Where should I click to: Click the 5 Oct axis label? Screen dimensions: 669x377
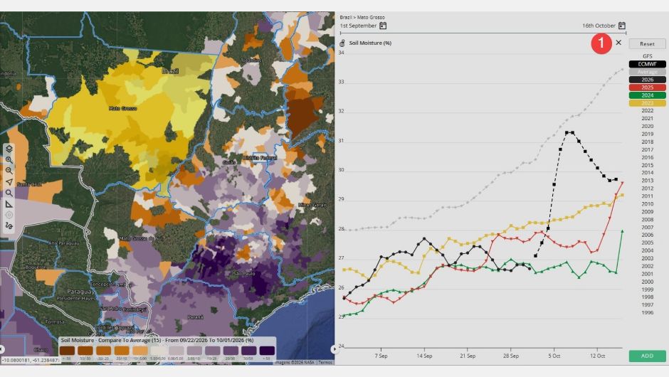coord(554,356)
